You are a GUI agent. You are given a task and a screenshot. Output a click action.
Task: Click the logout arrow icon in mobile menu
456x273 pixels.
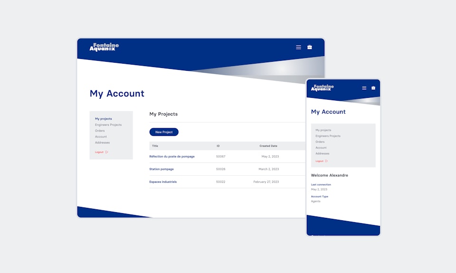coord(327,161)
